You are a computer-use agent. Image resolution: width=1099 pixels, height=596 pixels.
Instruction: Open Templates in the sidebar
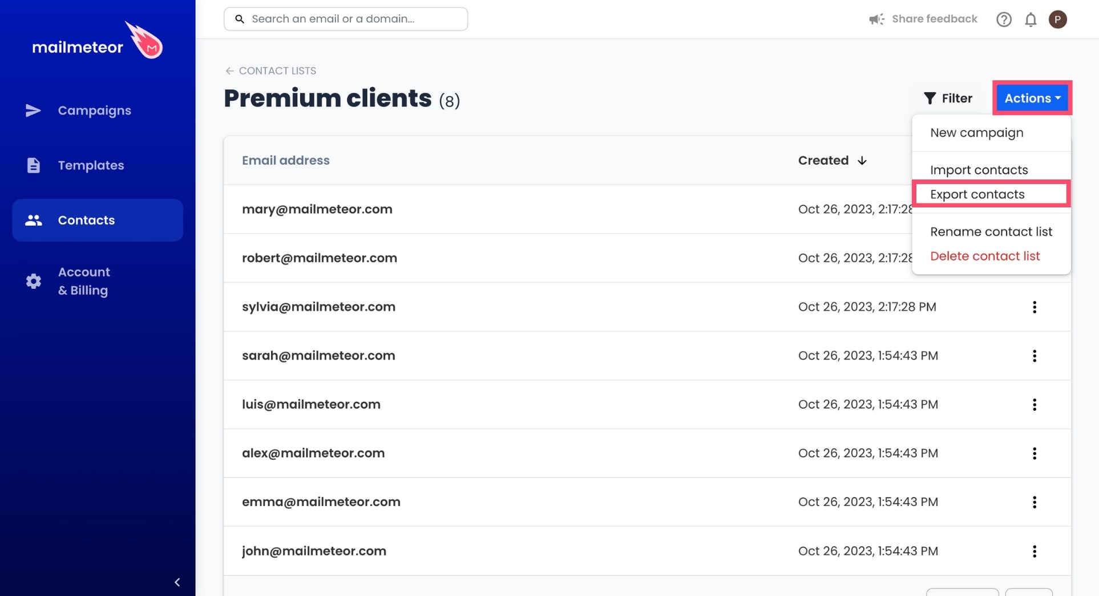(98, 165)
